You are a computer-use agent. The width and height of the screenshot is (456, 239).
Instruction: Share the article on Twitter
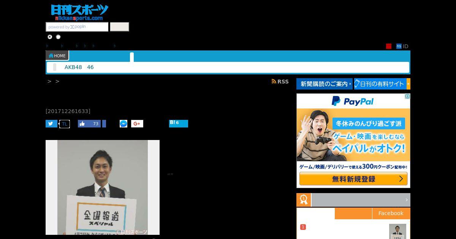51,124
